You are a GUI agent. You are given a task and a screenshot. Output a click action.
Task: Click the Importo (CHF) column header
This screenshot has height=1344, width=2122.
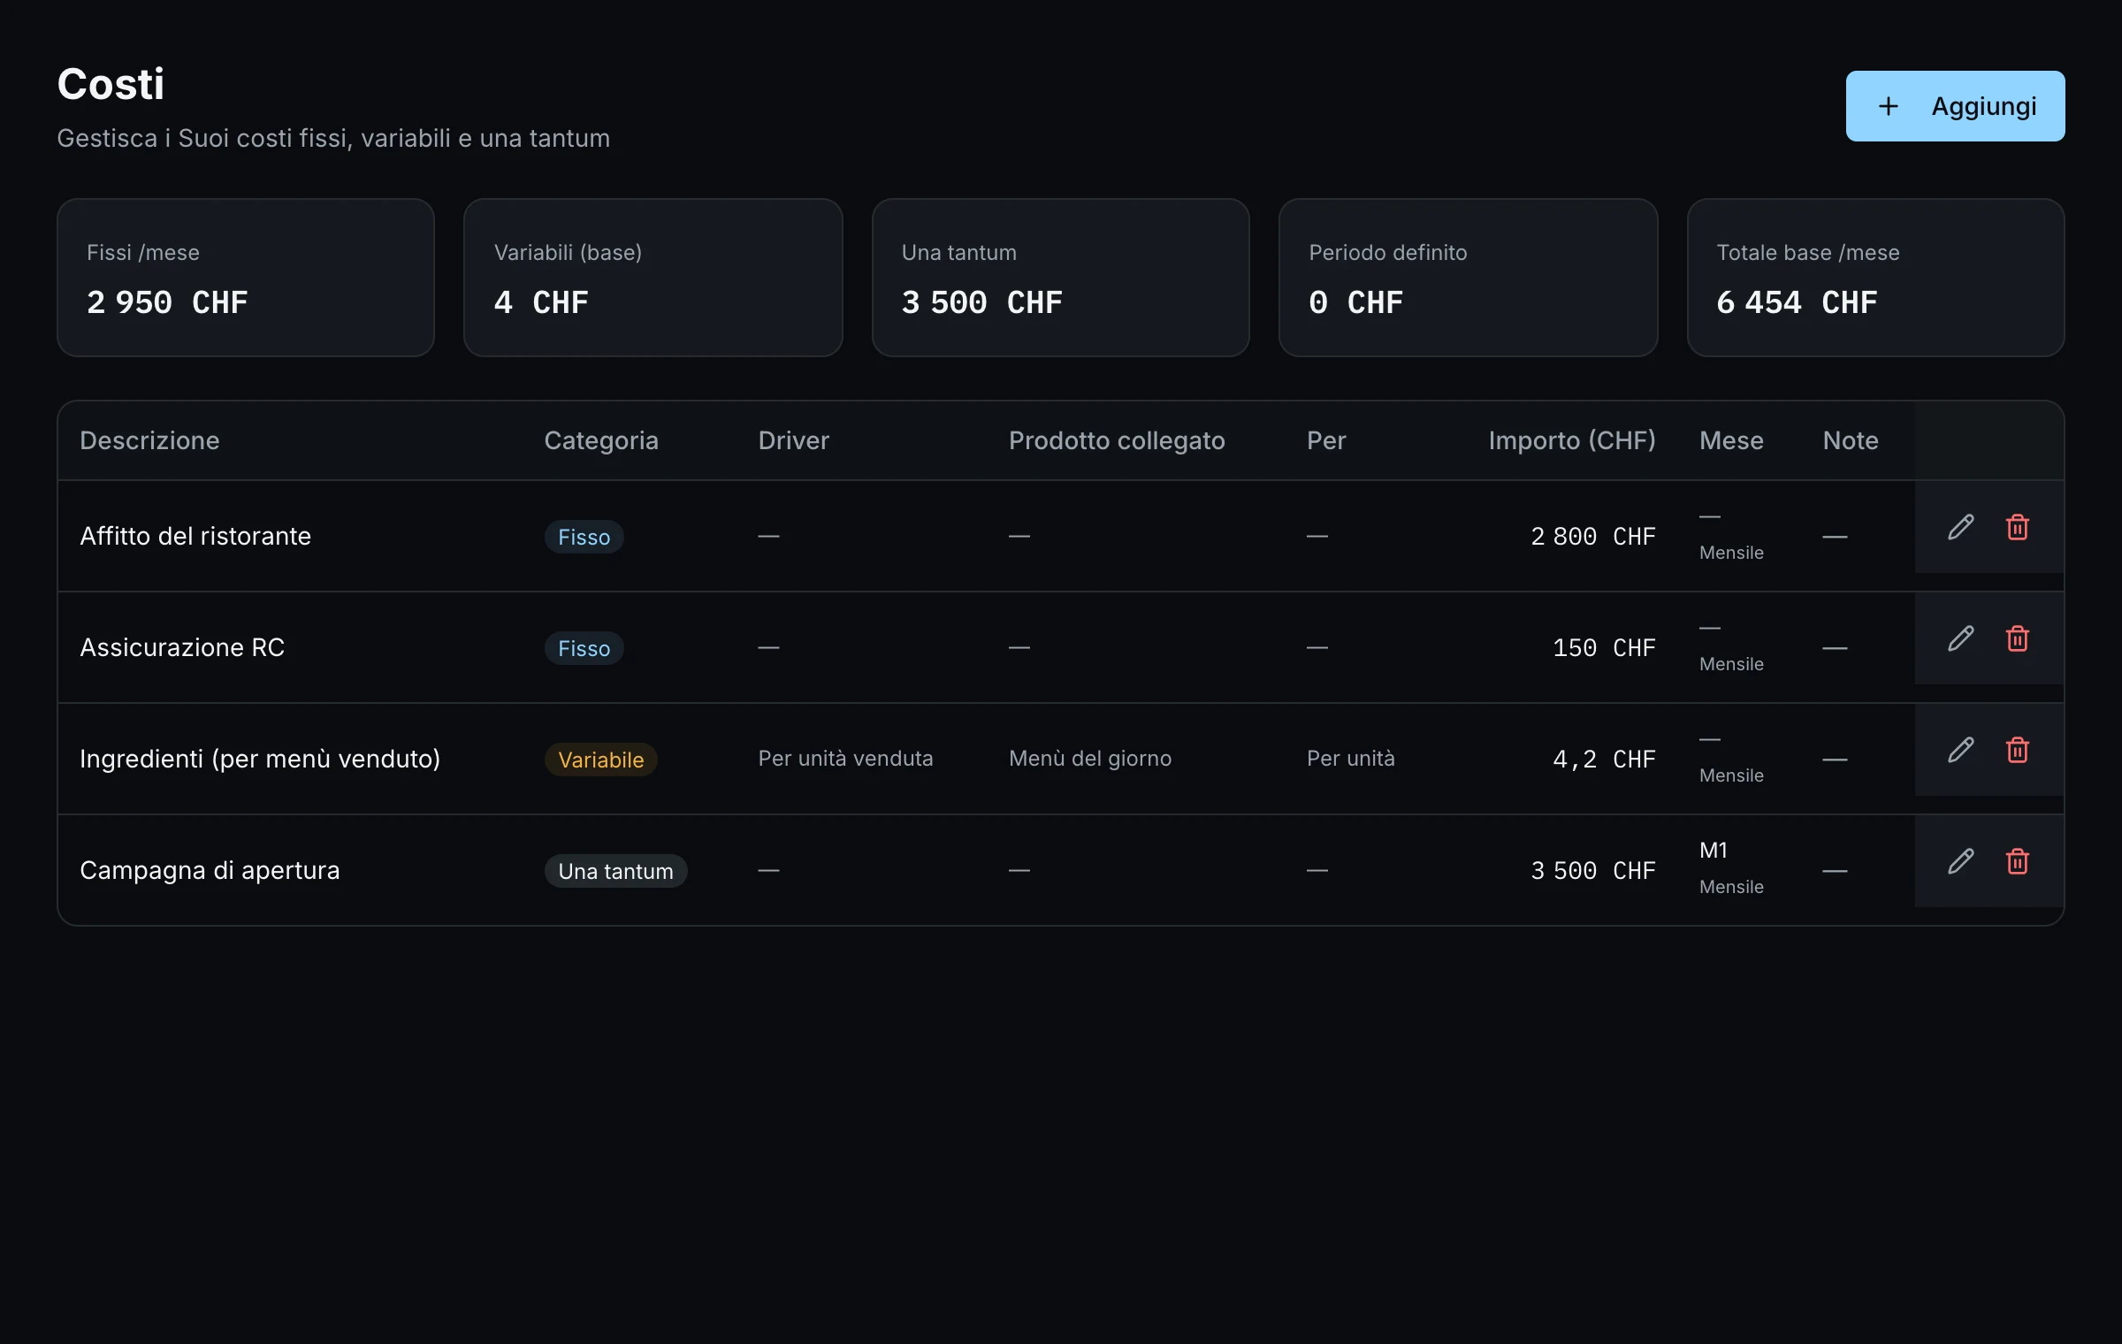(1572, 440)
